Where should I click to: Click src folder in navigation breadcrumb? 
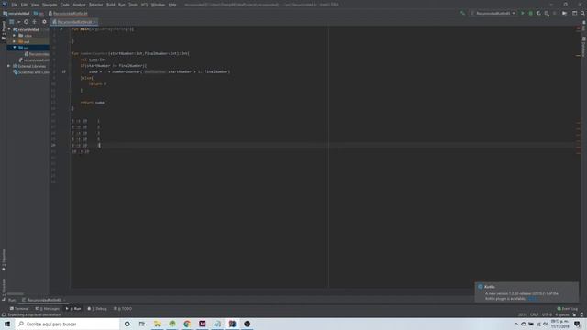click(x=39, y=13)
